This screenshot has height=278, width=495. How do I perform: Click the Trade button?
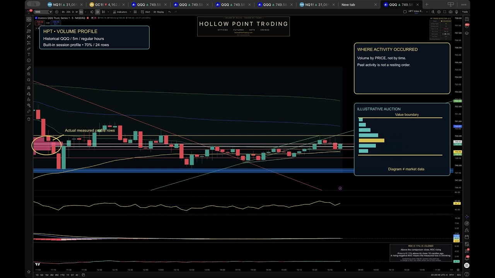click(x=465, y=12)
